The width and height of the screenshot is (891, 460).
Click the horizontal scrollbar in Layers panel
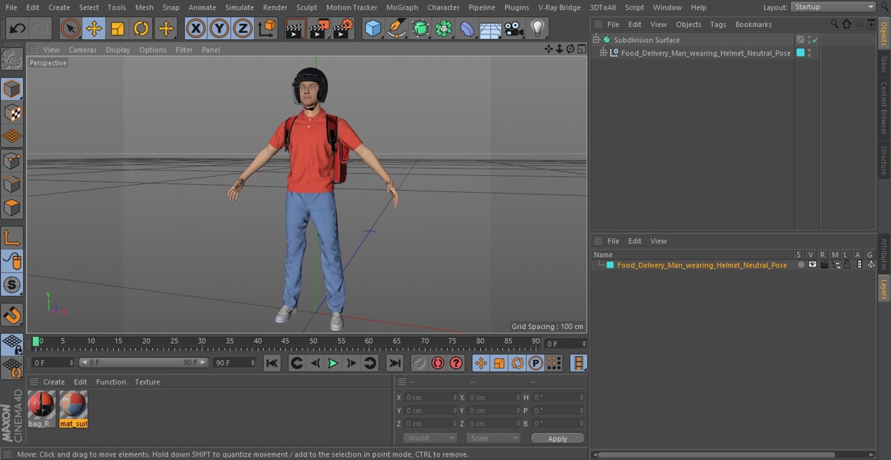pyautogui.click(x=716, y=455)
